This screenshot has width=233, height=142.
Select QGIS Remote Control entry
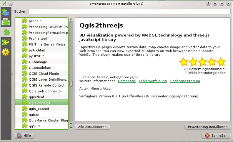41,85
